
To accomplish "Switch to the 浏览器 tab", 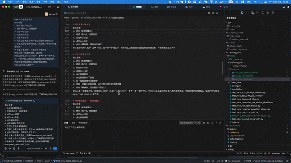I will 172,7.
